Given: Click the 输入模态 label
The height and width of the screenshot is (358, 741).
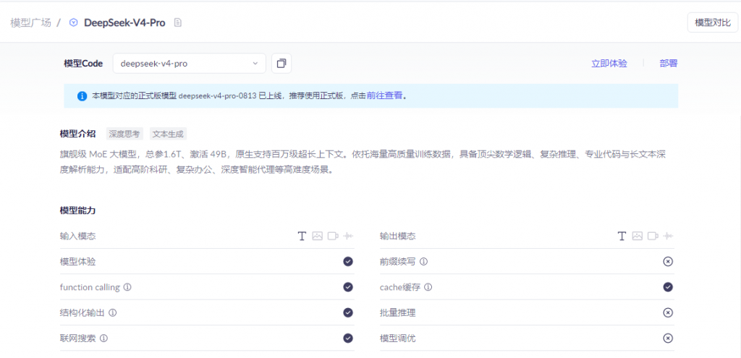Looking at the screenshot, I should 78,236.
